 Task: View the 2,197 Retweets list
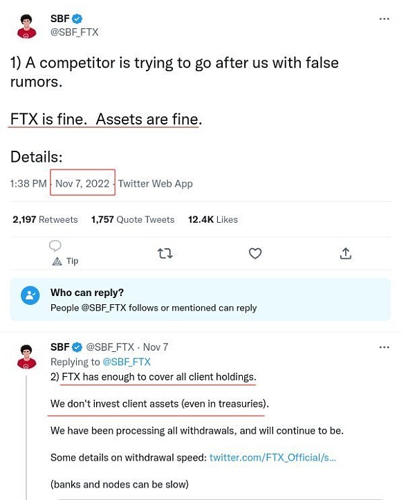pyautogui.click(x=45, y=219)
